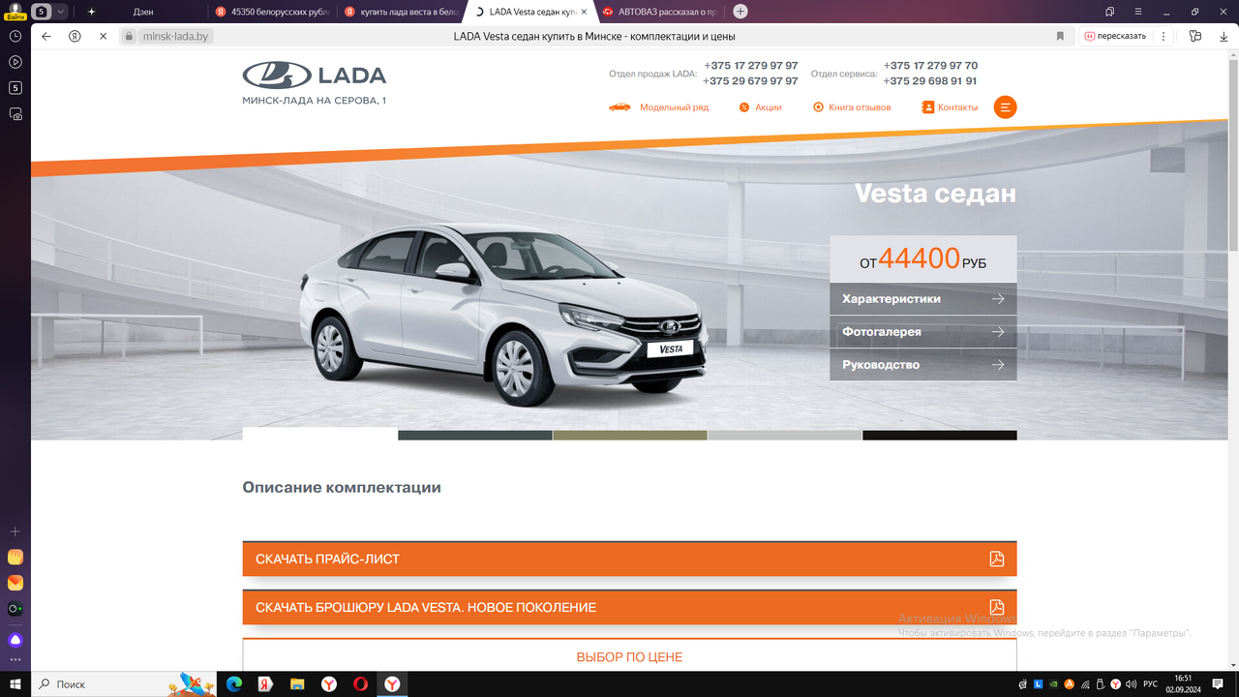Open the orange hamburger menu button

coord(1005,107)
